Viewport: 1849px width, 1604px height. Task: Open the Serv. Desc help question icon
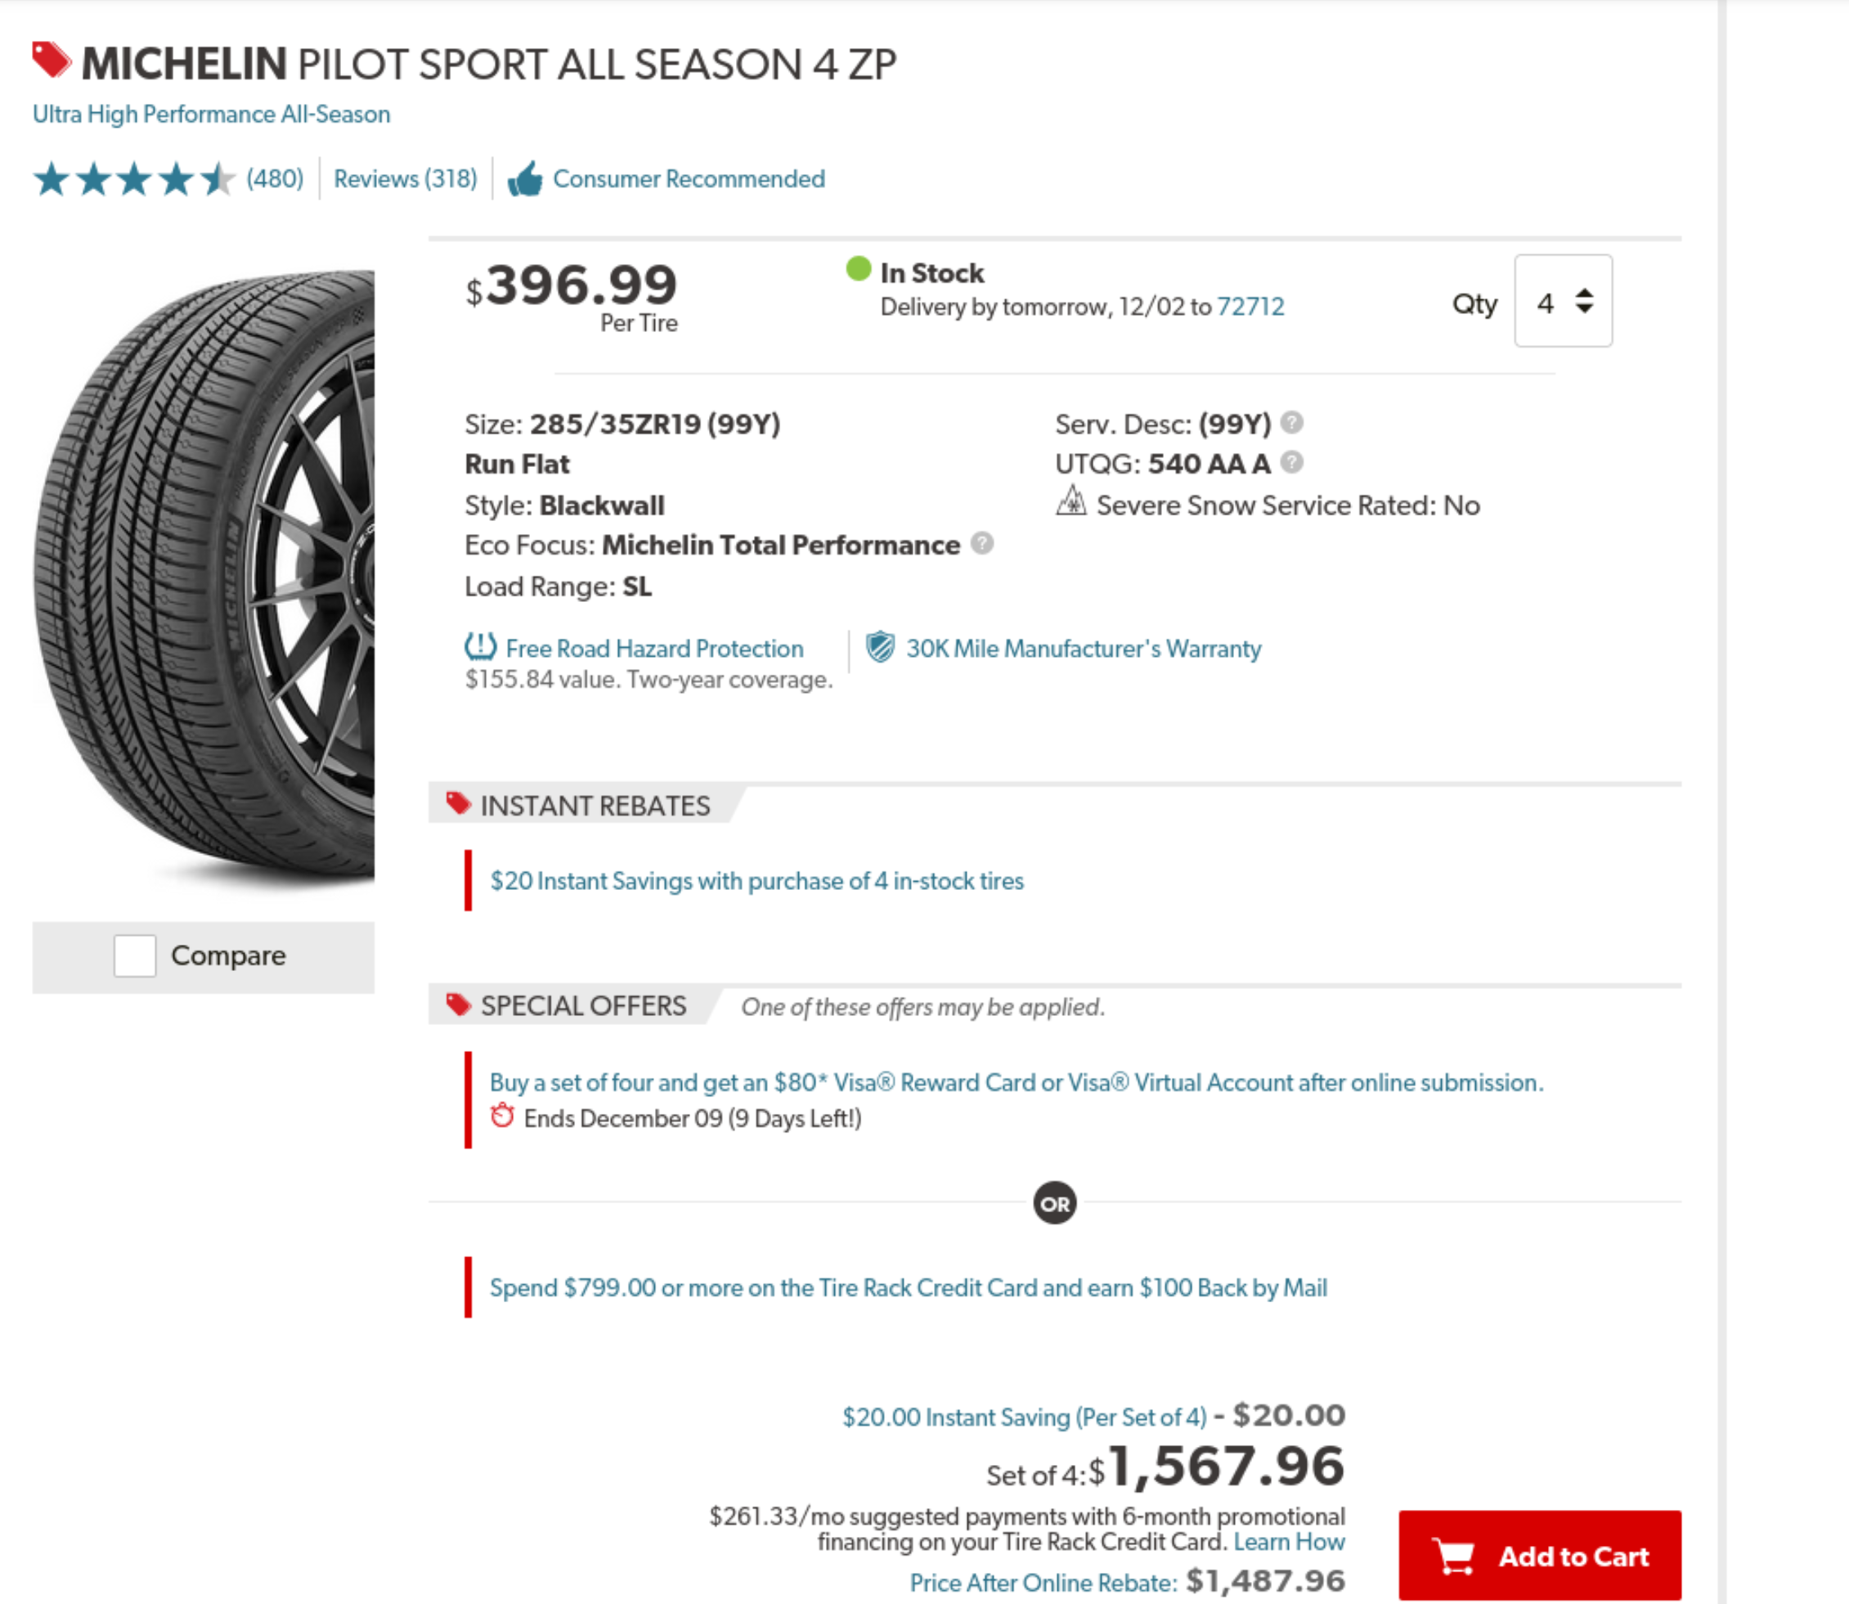1291,423
